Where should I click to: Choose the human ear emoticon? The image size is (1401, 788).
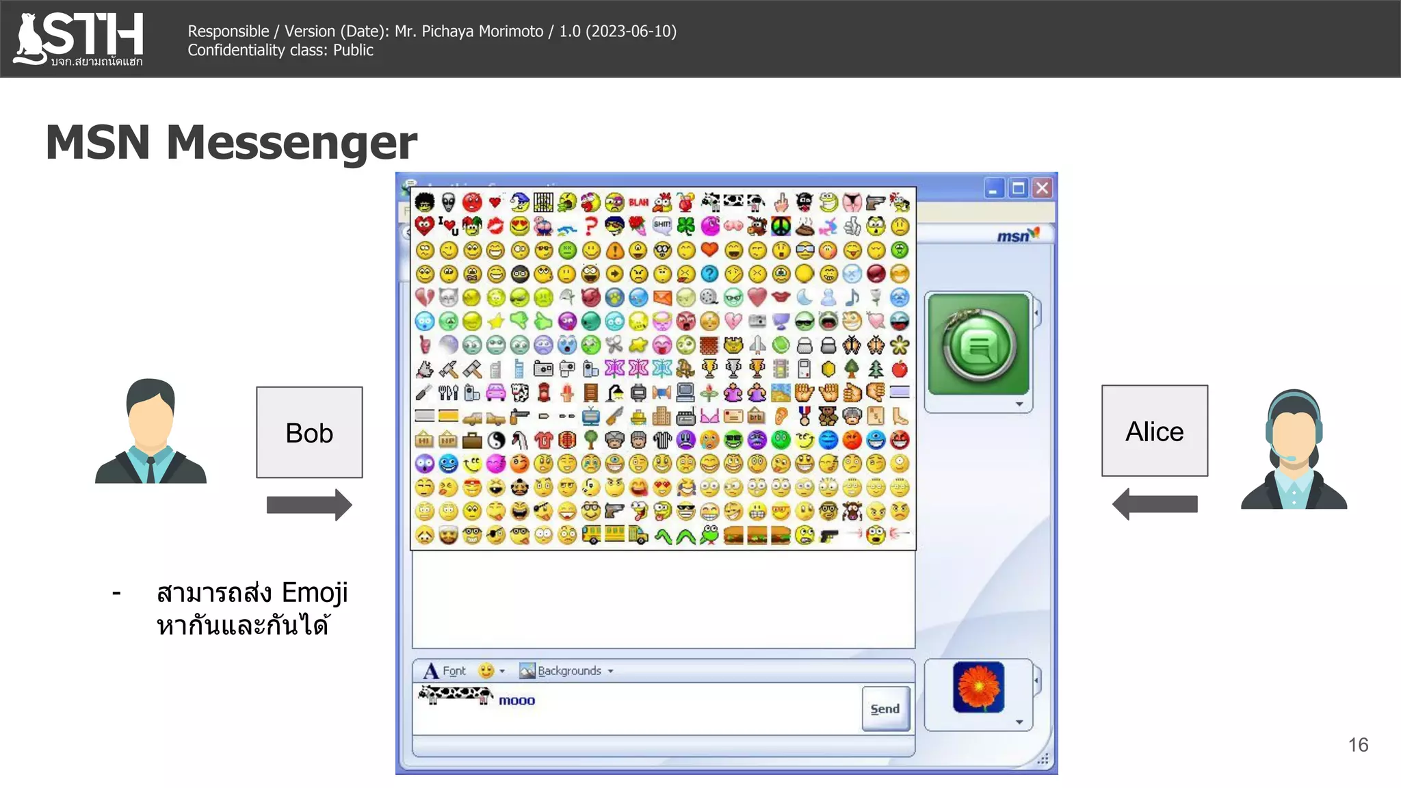pyautogui.click(x=781, y=416)
